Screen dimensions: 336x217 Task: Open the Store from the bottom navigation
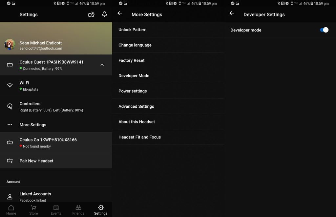(x=33, y=209)
